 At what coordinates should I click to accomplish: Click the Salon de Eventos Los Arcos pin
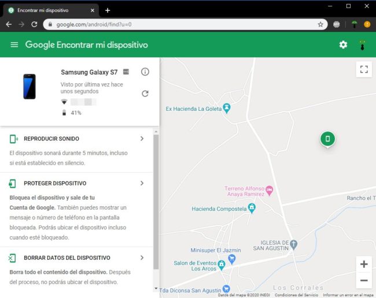222,265
